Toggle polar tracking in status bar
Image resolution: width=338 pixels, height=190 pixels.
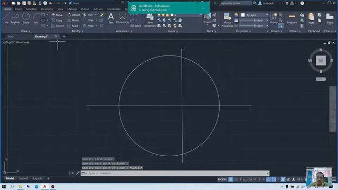[x=250, y=179]
